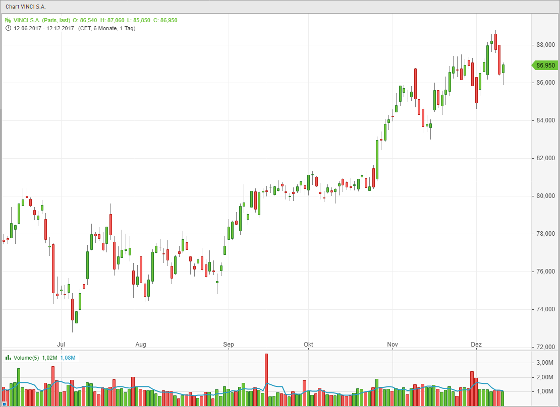Viewport: 560px width, 407px height.
Task: Click the last green candlestick at right edge
Action: (503, 69)
